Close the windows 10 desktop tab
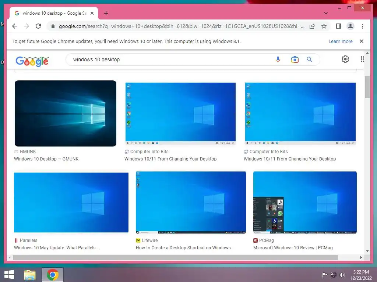The width and height of the screenshot is (377, 282). 92,13
